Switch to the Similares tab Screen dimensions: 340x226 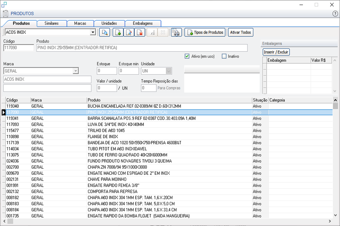point(52,23)
